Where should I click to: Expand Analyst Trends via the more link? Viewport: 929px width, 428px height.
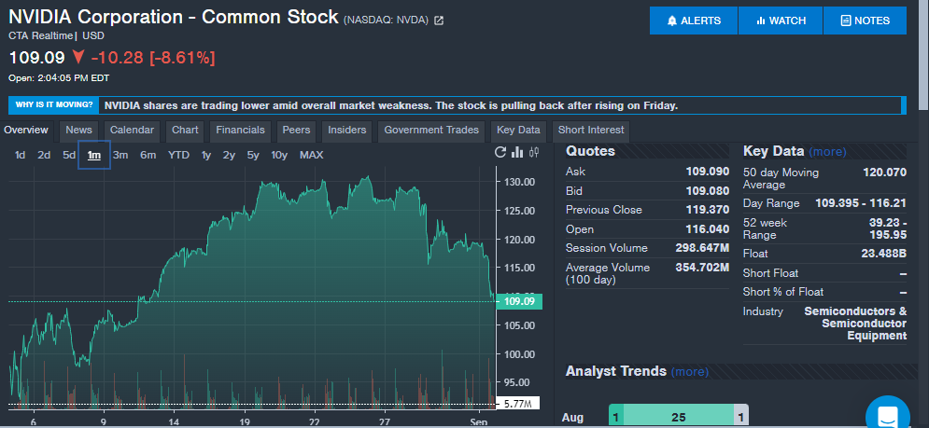tap(689, 372)
